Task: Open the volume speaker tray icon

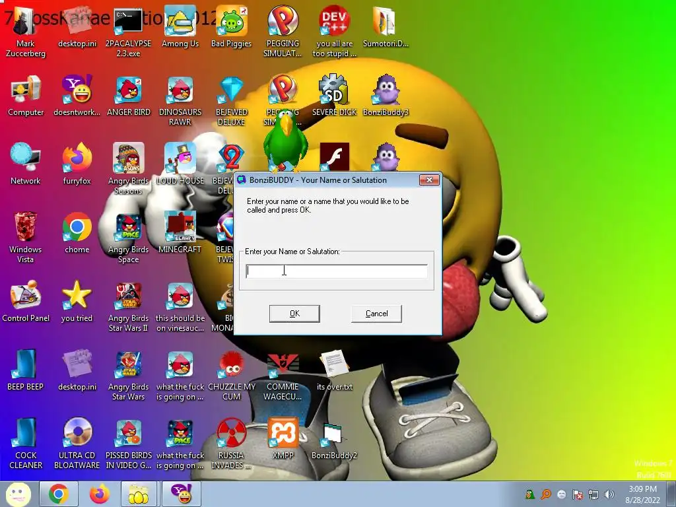Action: click(609, 494)
